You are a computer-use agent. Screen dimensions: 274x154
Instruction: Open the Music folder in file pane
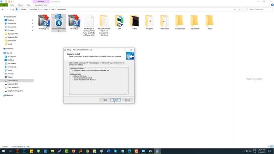pyautogui.click(x=210, y=22)
